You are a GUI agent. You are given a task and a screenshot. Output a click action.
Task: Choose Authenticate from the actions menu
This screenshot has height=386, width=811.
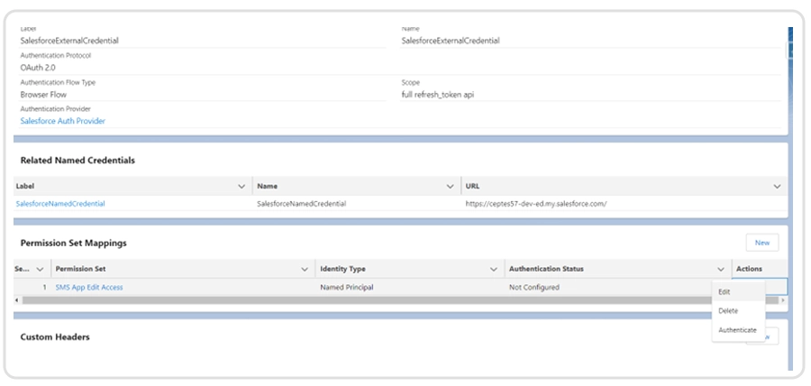click(x=737, y=330)
